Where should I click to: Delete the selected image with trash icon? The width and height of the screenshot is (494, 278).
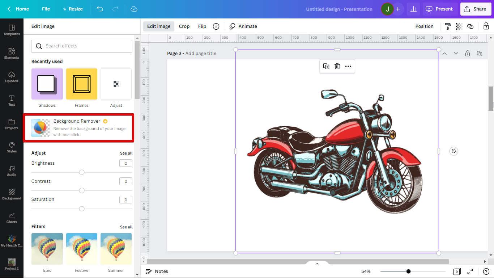(x=337, y=66)
